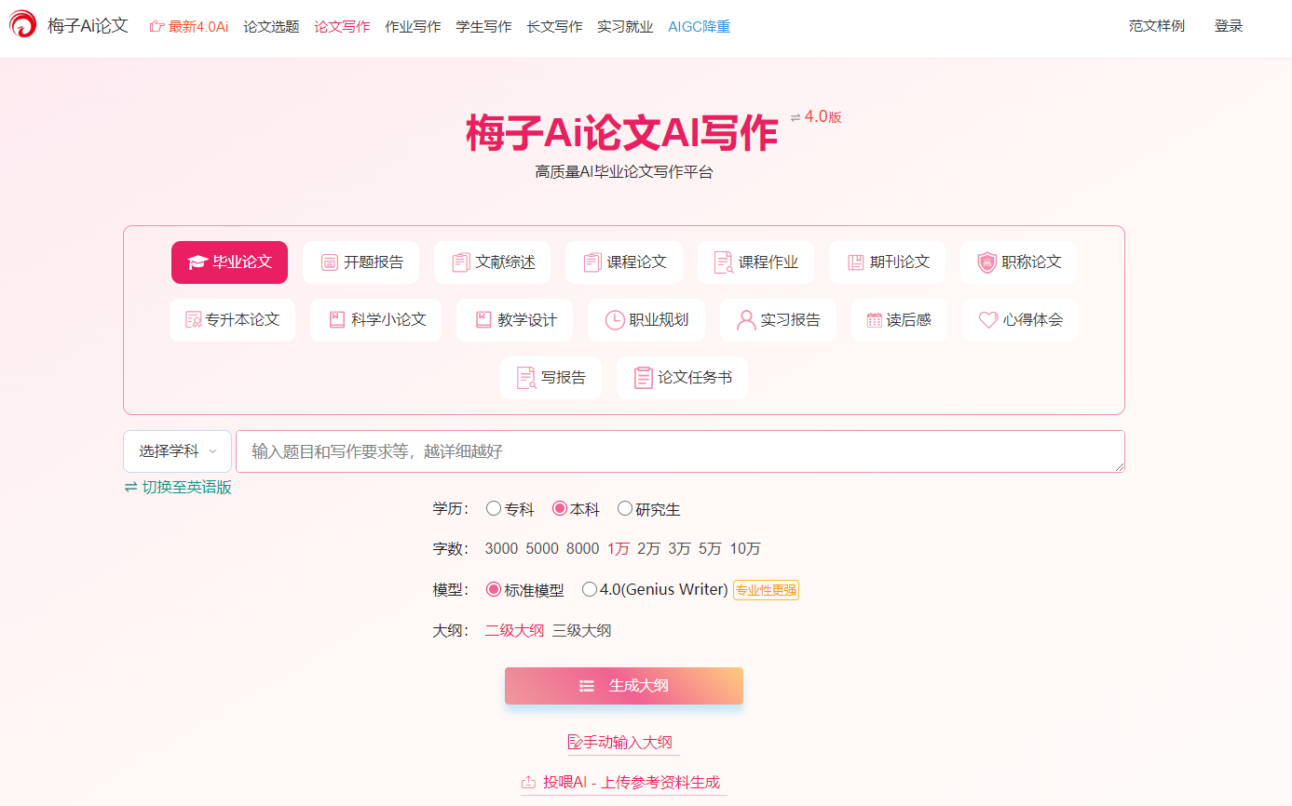Select 8000 word count option
Image resolution: width=1292 pixels, height=806 pixels.
(582, 549)
